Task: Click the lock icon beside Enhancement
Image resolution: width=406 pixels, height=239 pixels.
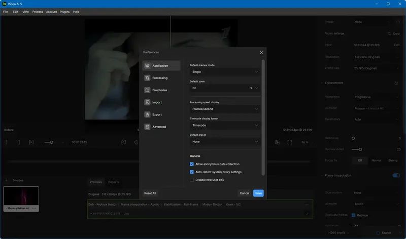Action: [x=396, y=83]
